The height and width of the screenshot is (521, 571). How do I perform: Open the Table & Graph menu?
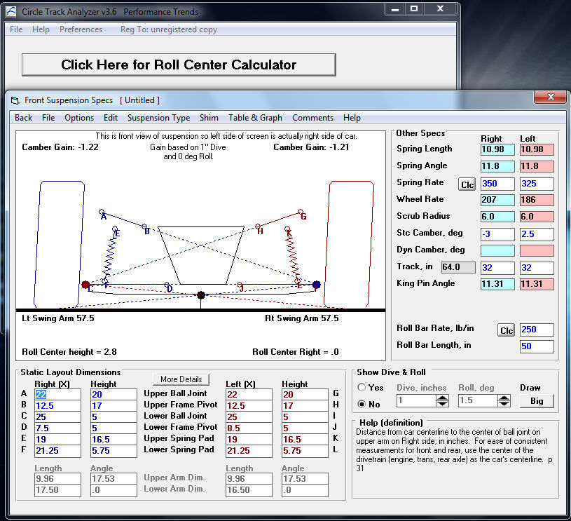pyautogui.click(x=255, y=118)
